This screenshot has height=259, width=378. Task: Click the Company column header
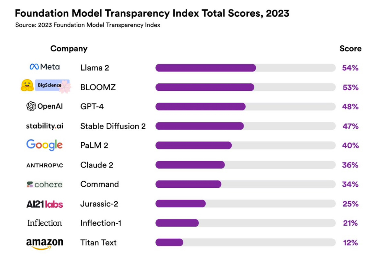click(69, 49)
